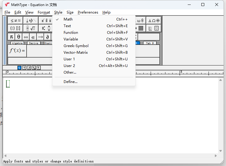Apply the Variable style
This screenshot has height=166, width=226.
[x=94, y=39]
